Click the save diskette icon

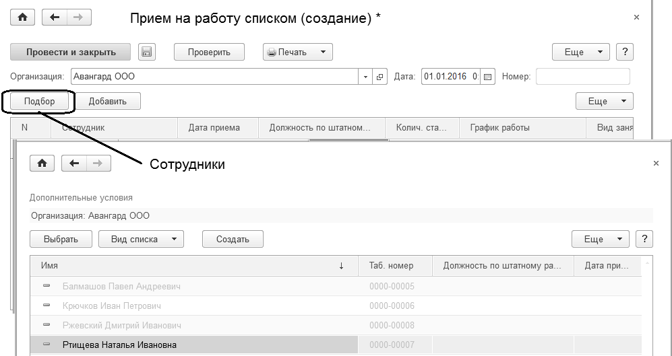(147, 52)
